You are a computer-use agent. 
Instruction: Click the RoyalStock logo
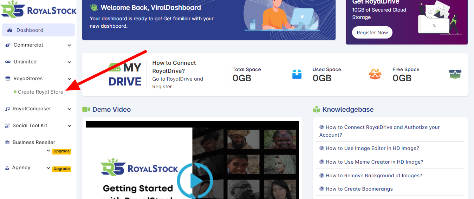[x=38, y=9]
